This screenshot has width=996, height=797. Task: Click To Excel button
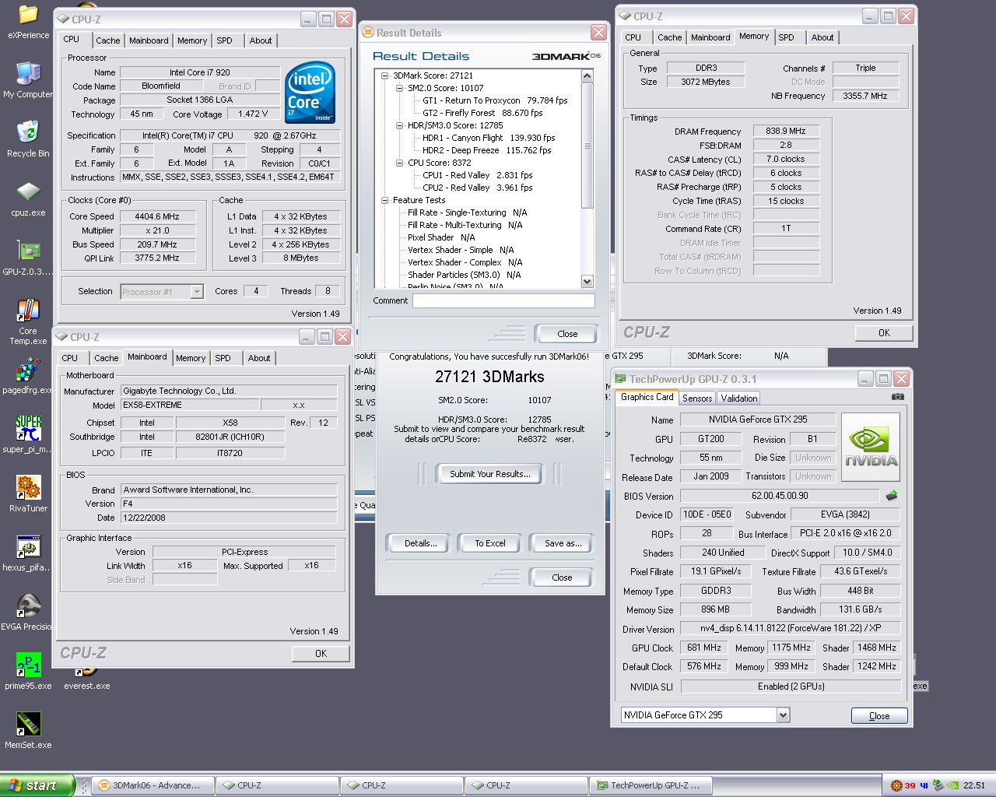pyautogui.click(x=490, y=543)
